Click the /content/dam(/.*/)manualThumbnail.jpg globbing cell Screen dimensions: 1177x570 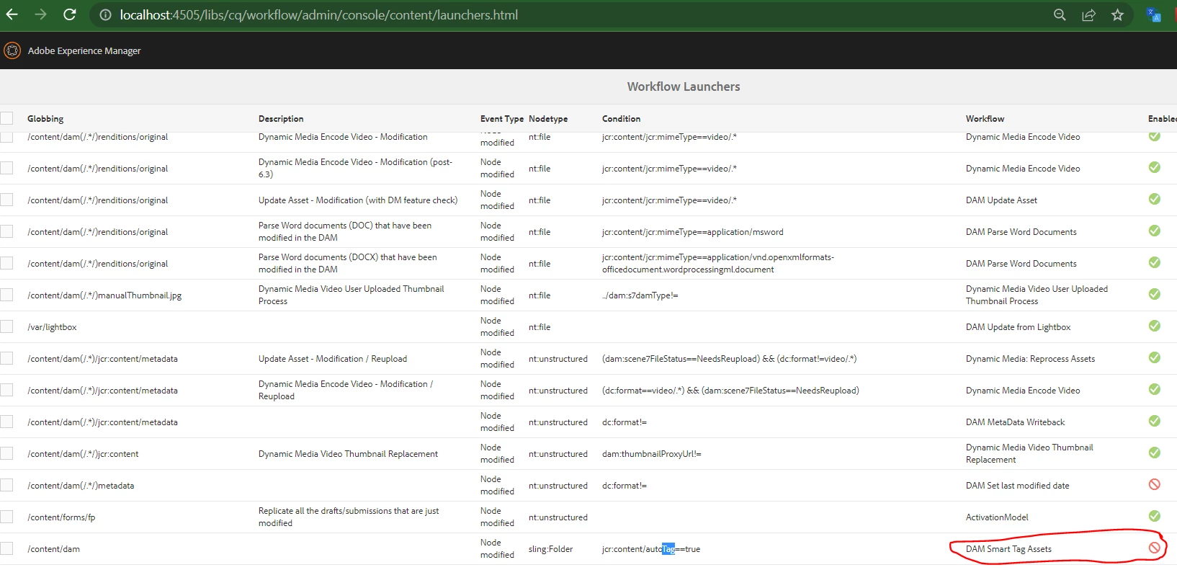[104, 295]
